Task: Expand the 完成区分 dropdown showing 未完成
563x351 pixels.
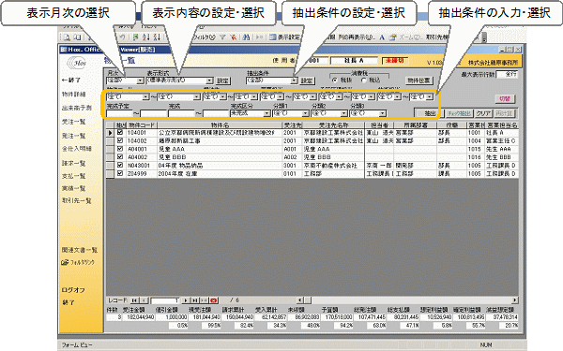Action: tap(266, 113)
